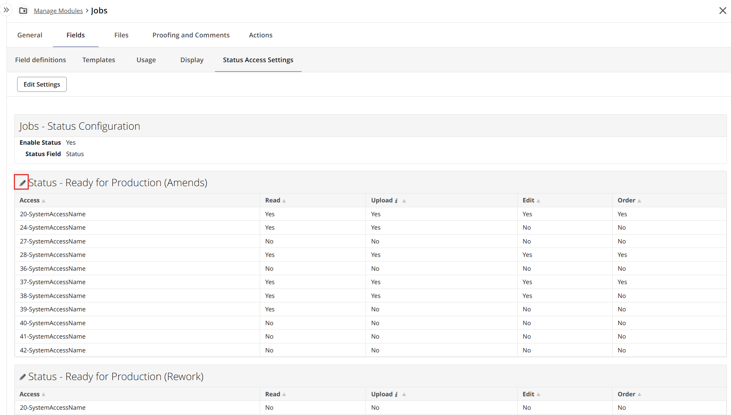
Task: Click the 36-SystemAccessName row label
Action: pyautogui.click(x=53, y=269)
